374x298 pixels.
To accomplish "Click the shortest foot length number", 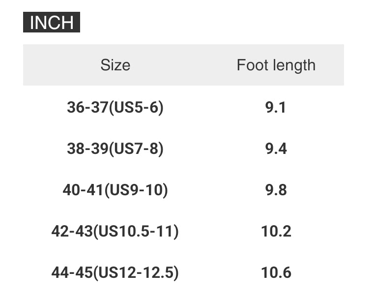I will coord(276,107).
